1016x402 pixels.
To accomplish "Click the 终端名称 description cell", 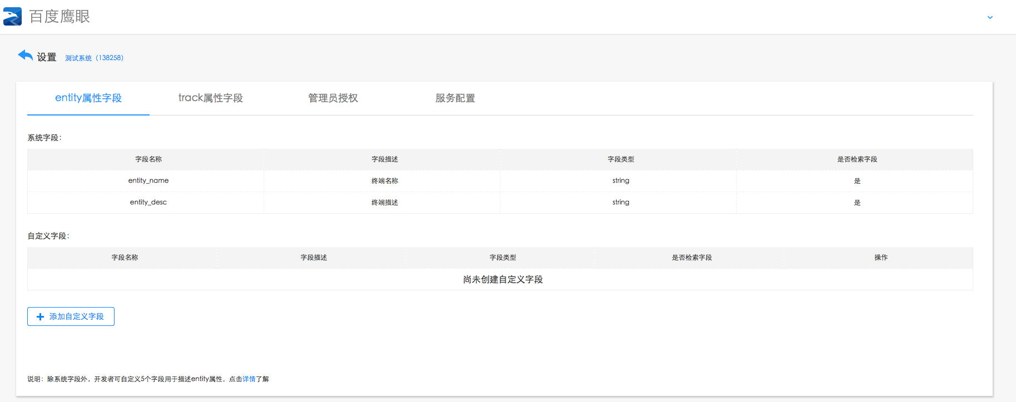I will pyautogui.click(x=384, y=180).
